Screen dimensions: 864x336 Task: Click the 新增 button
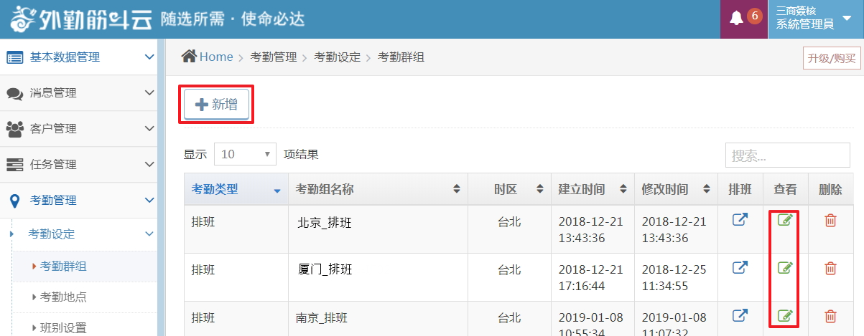pyautogui.click(x=216, y=105)
